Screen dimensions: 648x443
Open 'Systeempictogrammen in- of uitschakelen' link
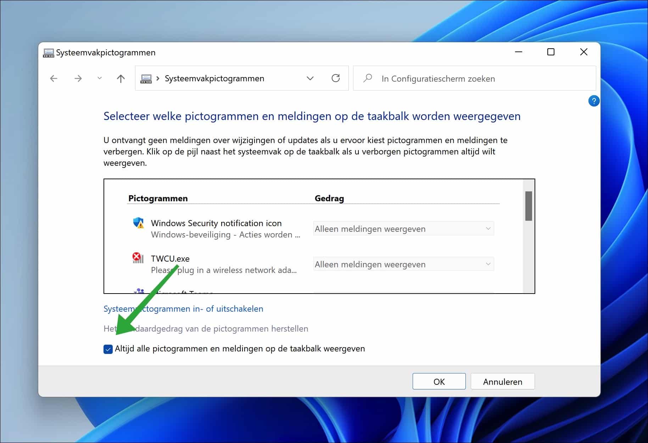183,309
